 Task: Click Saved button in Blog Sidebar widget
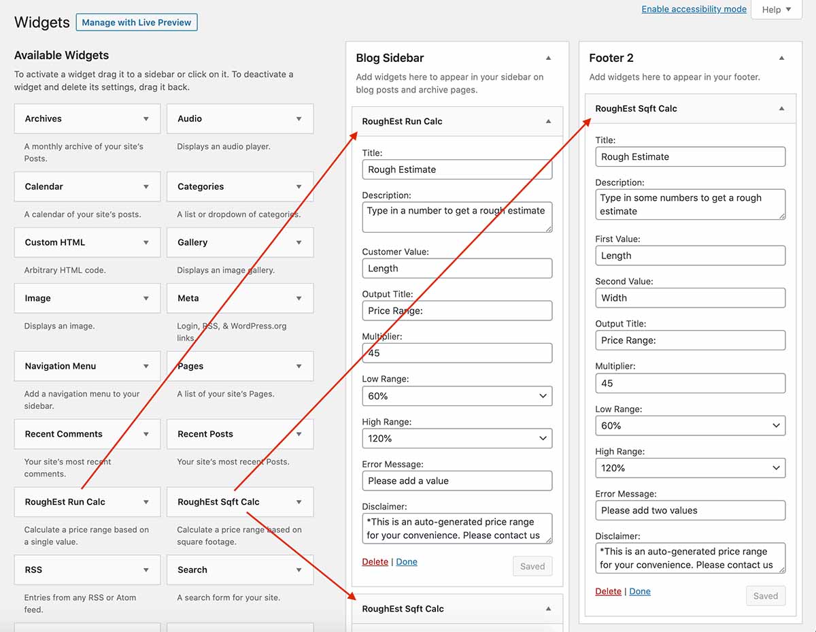pos(532,566)
